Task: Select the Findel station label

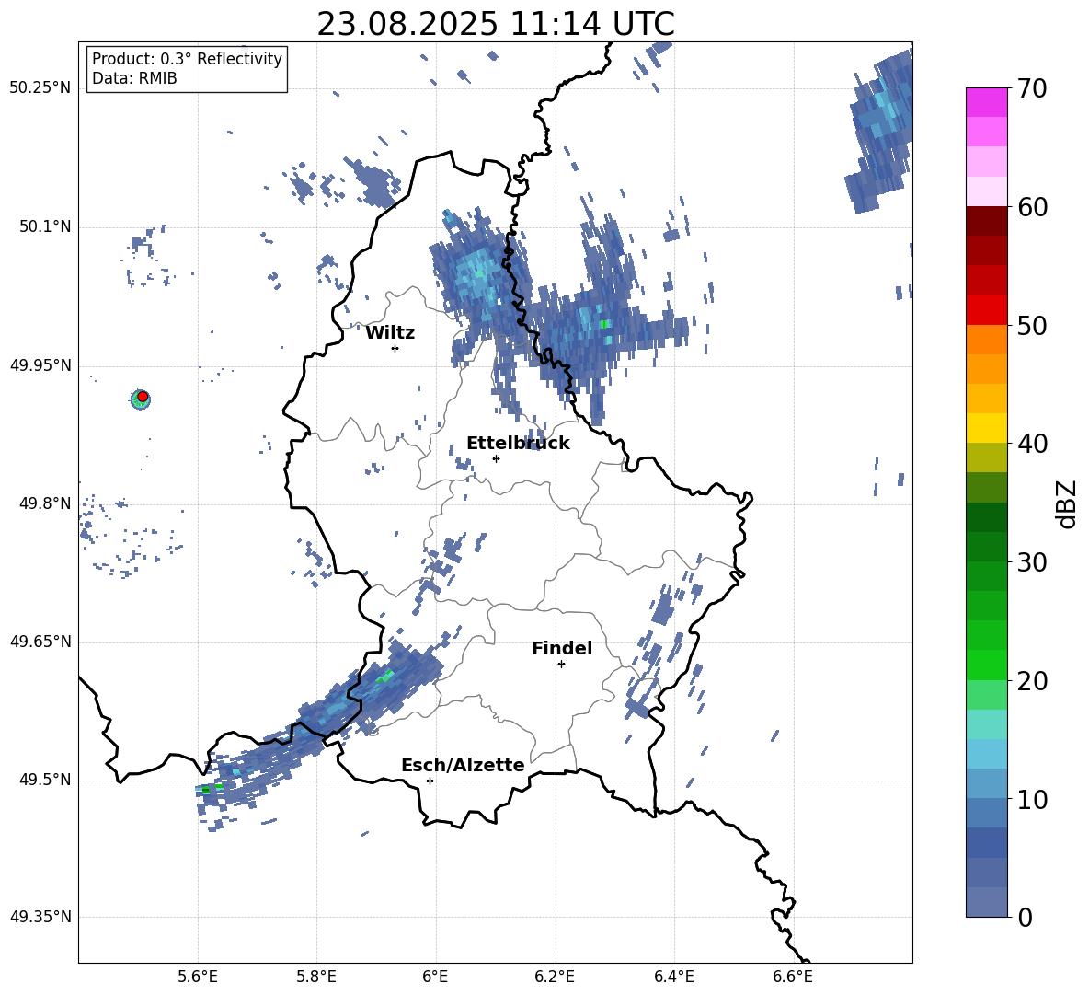Action: [562, 648]
